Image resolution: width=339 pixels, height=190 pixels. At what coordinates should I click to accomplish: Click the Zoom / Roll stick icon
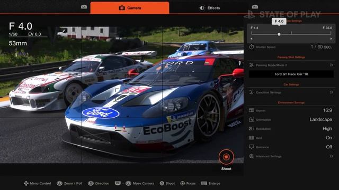[59, 183]
